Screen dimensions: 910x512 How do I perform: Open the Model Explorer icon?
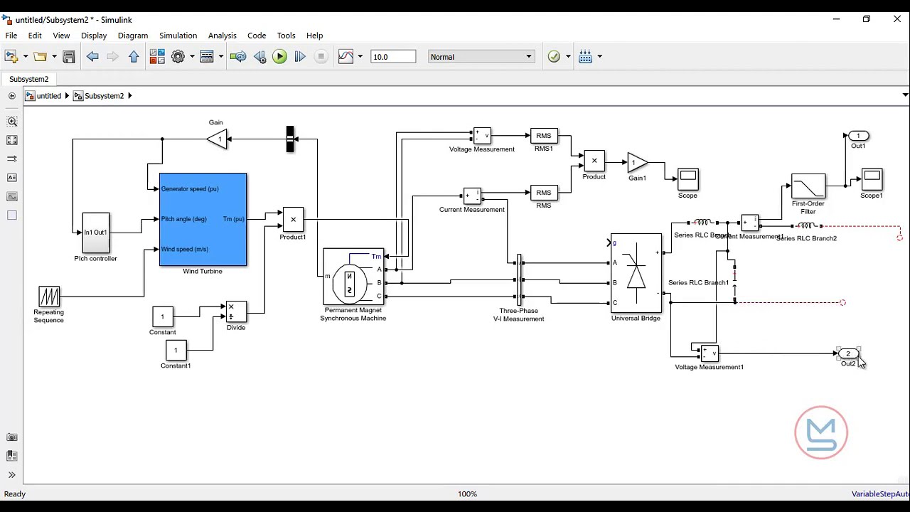point(207,57)
